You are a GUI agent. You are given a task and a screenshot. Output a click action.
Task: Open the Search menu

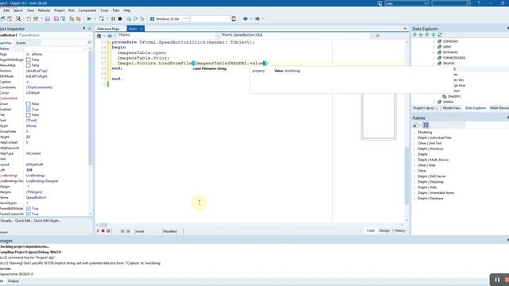point(17,10)
